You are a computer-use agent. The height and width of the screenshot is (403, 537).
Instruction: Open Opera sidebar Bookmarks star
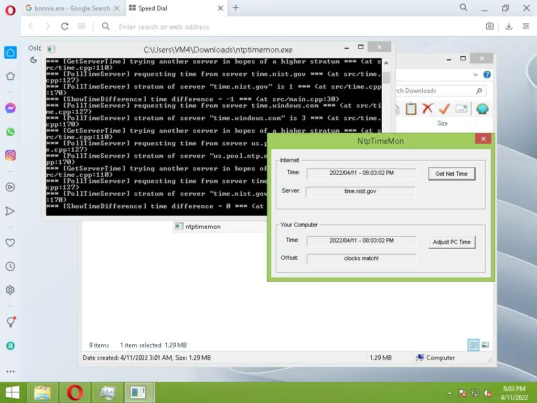pos(10,76)
